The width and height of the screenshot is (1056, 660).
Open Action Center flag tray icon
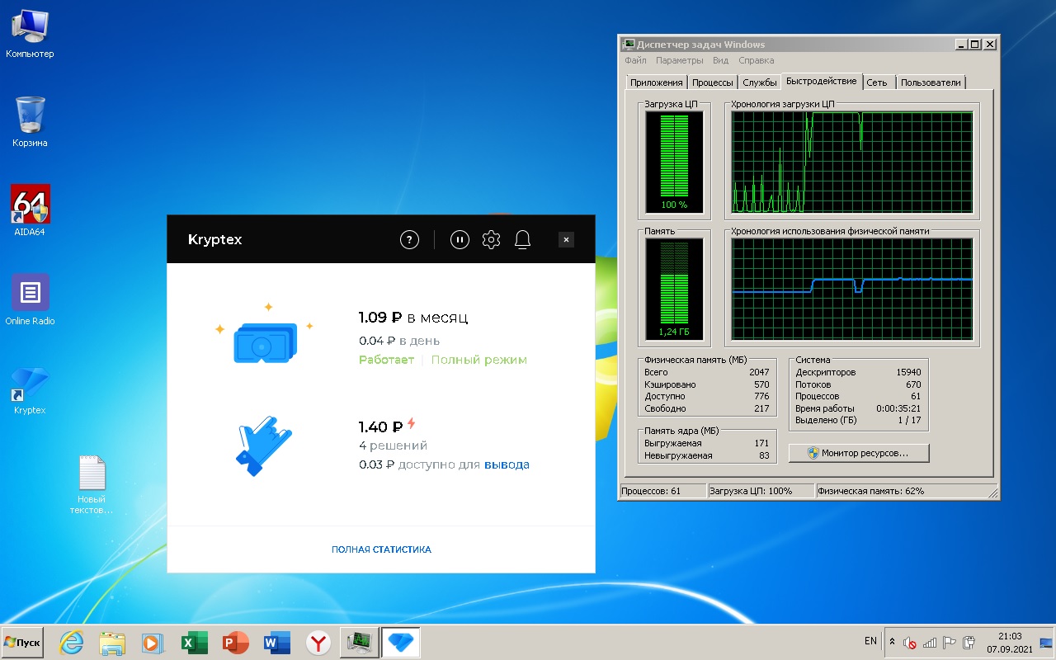[x=950, y=642]
